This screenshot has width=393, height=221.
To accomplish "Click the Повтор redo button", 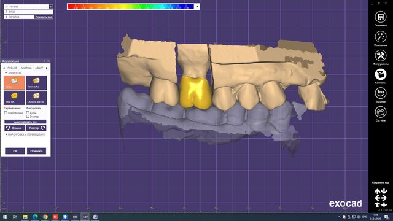I will (x=36, y=128).
